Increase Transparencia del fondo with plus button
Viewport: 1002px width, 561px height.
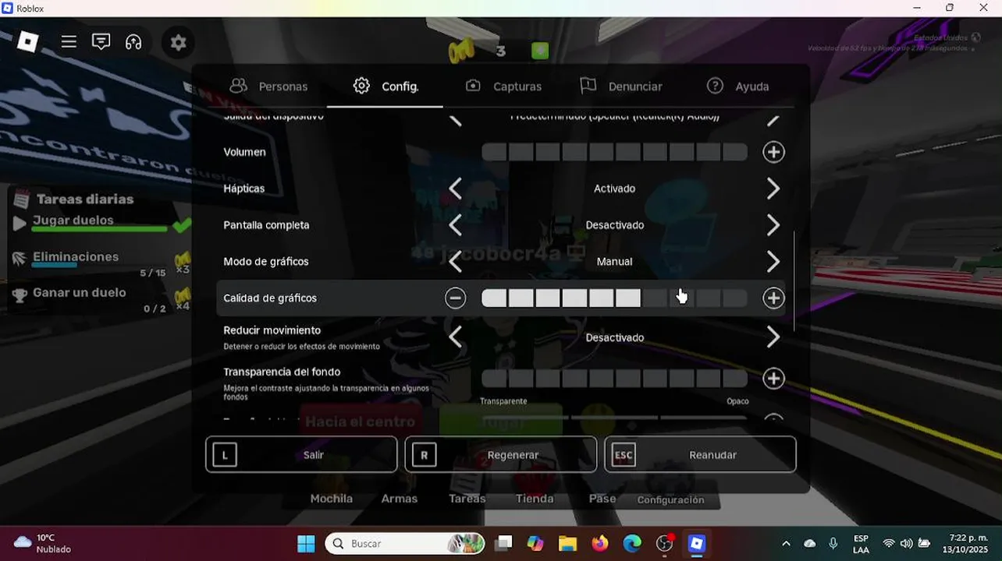[x=773, y=379]
